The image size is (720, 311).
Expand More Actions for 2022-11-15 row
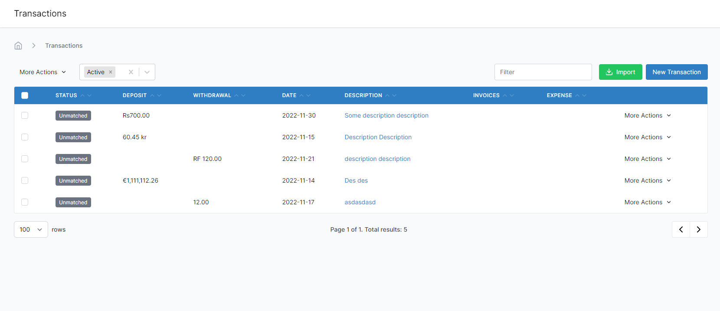648,137
